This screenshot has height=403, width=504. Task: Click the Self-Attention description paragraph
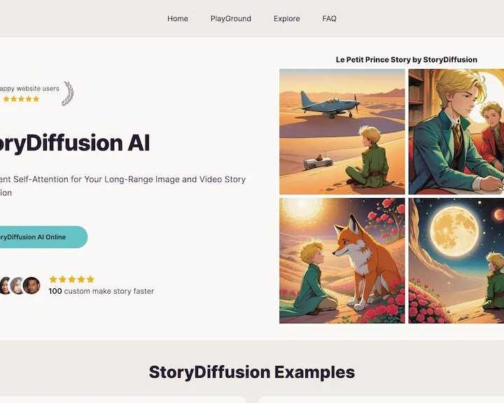(x=122, y=185)
